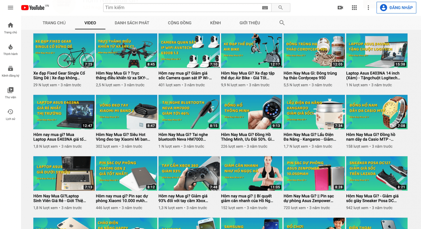The image size is (421, 229).
Task: Click '29 N lượt xem' view count text
Action: click(x=45, y=85)
